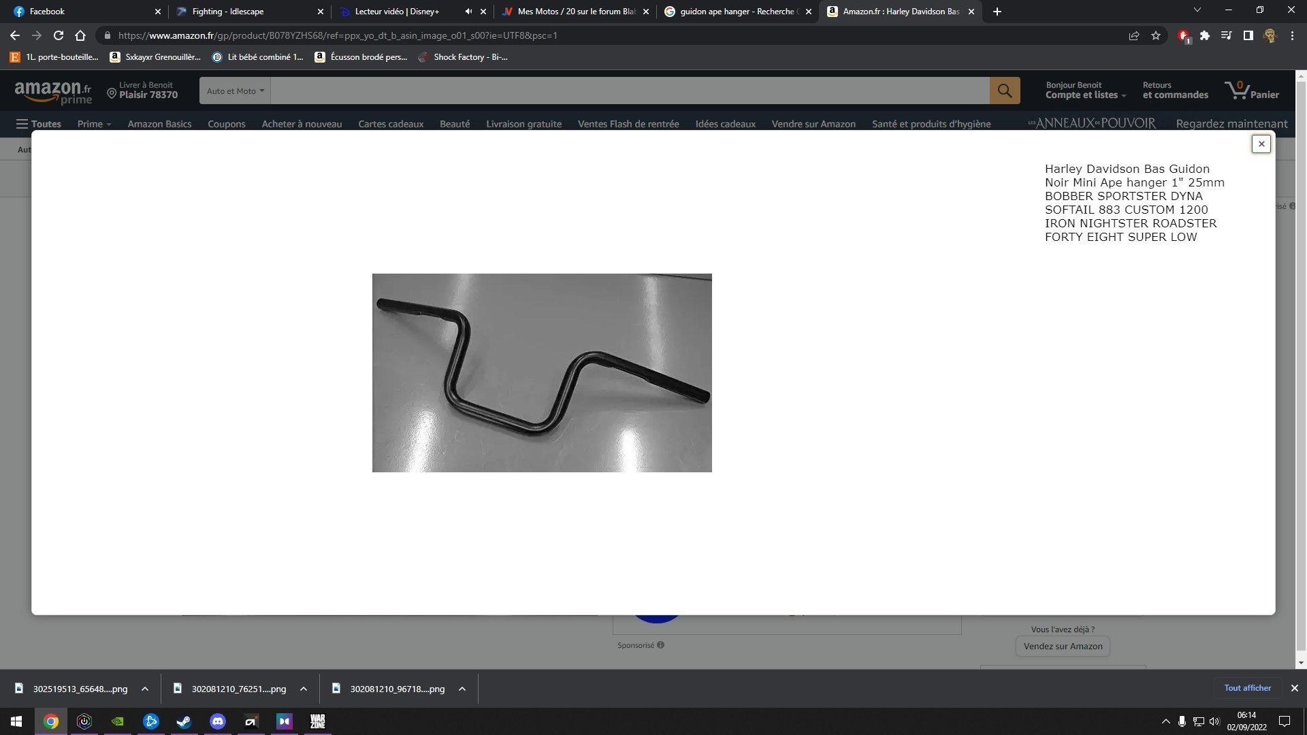Bookmark this page with the star icon

1156,35
